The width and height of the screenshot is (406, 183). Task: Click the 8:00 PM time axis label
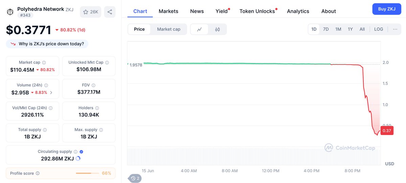pos(353,171)
